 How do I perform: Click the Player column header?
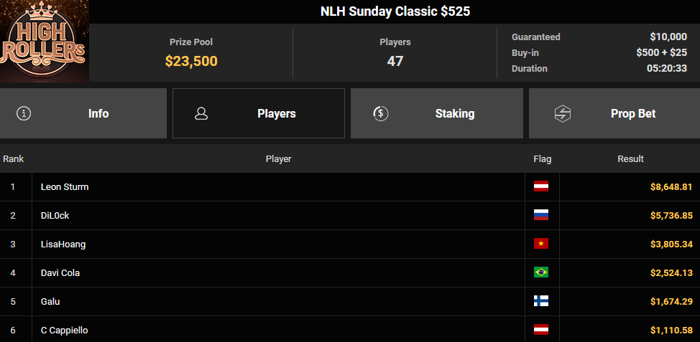click(278, 158)
